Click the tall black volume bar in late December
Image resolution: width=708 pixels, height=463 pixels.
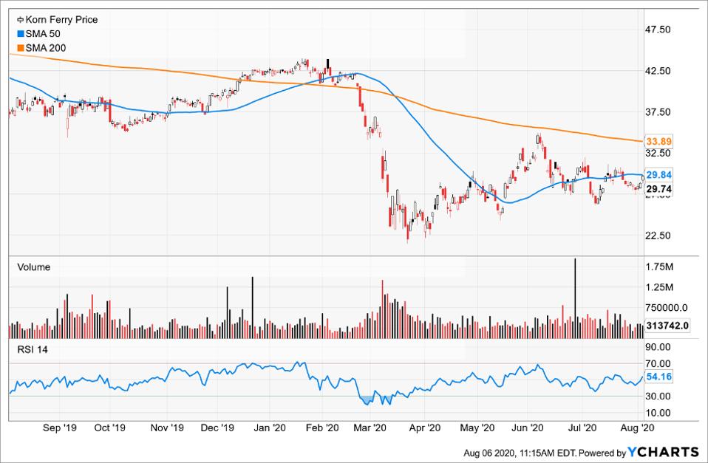point(253,308)
